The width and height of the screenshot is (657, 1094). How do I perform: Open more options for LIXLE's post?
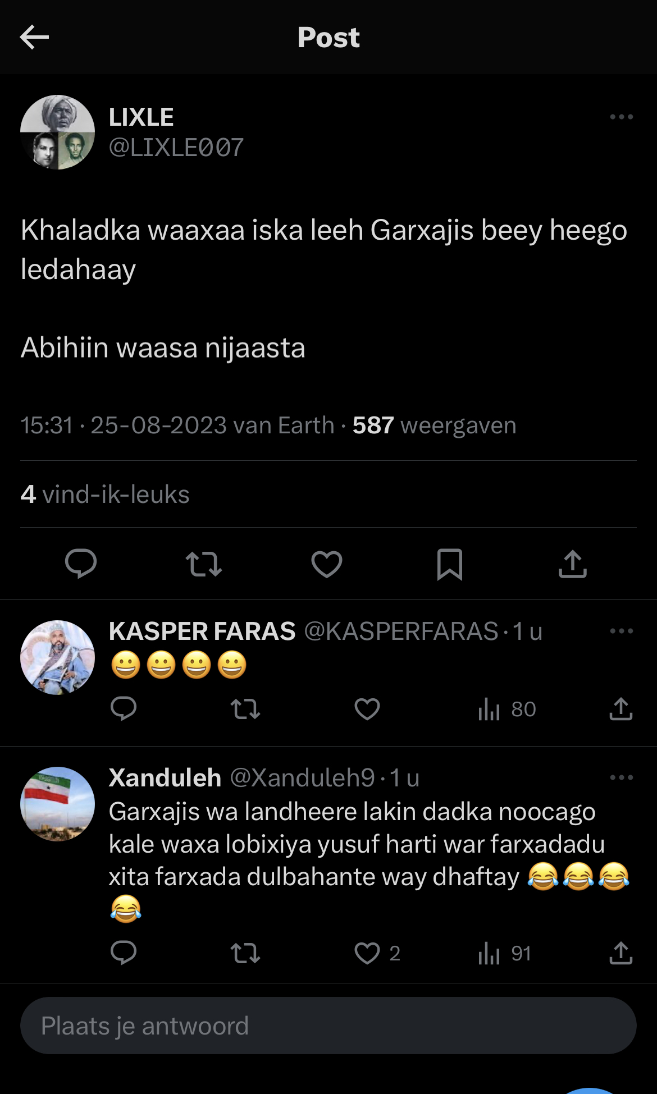pos(621,117)
